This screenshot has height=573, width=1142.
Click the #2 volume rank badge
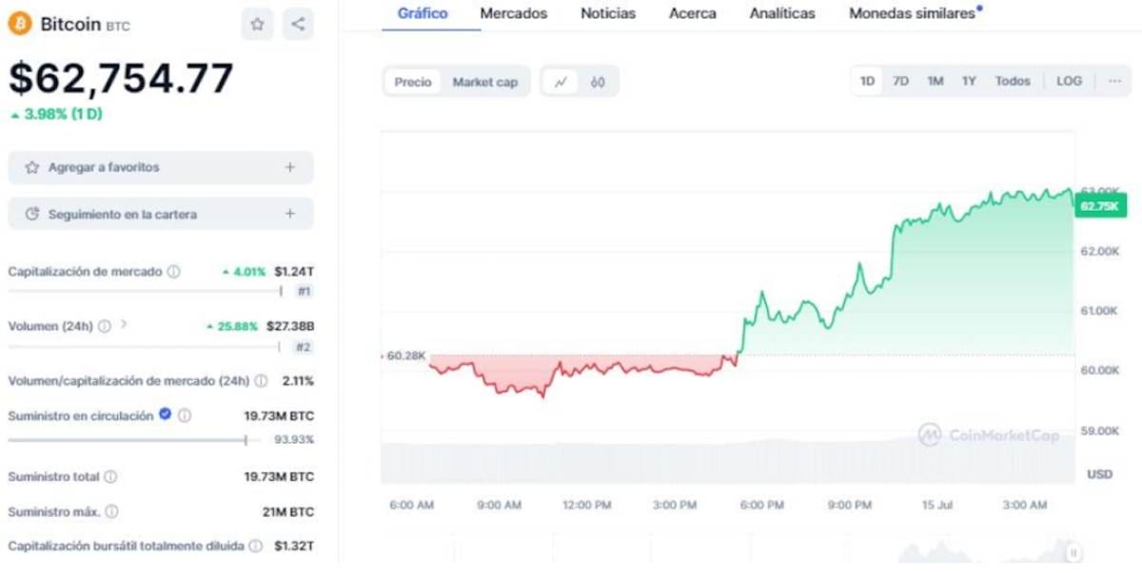(x=304, y=347)
